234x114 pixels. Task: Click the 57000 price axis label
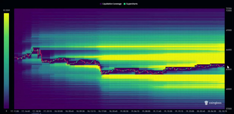[229, 108]
